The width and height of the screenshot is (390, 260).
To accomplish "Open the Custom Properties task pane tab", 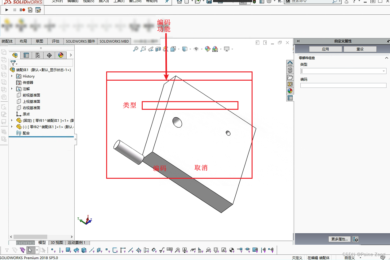I will tap(290, 98).
